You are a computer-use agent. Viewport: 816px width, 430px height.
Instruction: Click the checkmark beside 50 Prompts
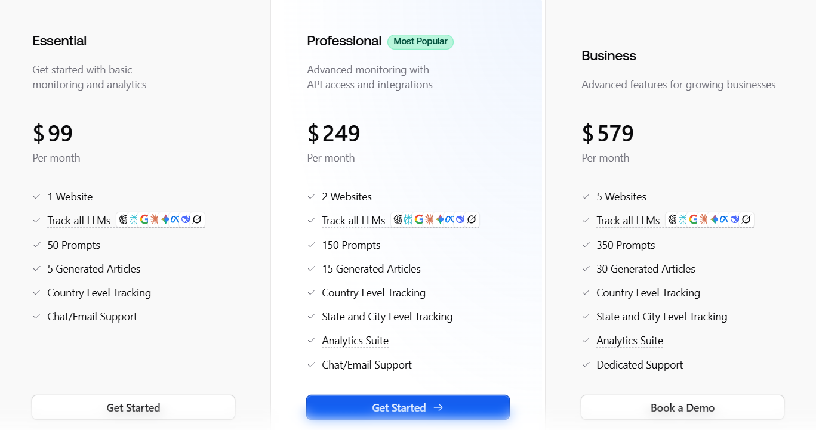[x=36, y=245]
